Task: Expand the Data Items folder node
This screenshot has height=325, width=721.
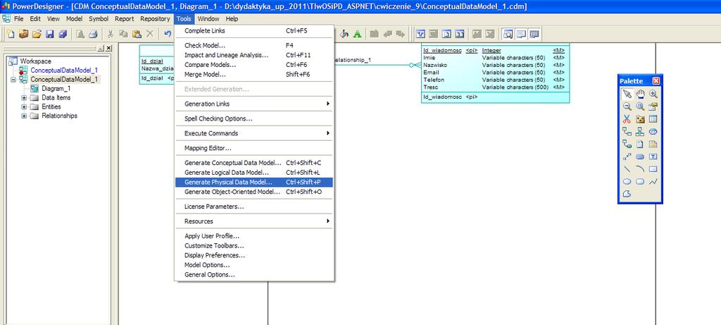Action: (x=24, y=97)
